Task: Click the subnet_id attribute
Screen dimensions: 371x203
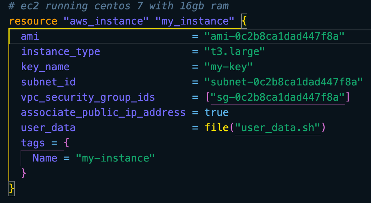Action: pos(48,82)
